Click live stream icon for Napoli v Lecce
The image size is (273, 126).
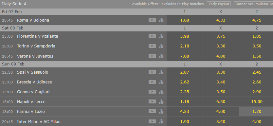(152, 102)
